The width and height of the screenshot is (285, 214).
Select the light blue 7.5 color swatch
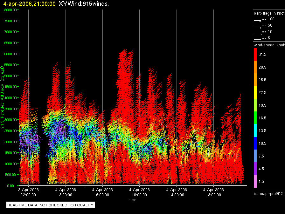255,156
